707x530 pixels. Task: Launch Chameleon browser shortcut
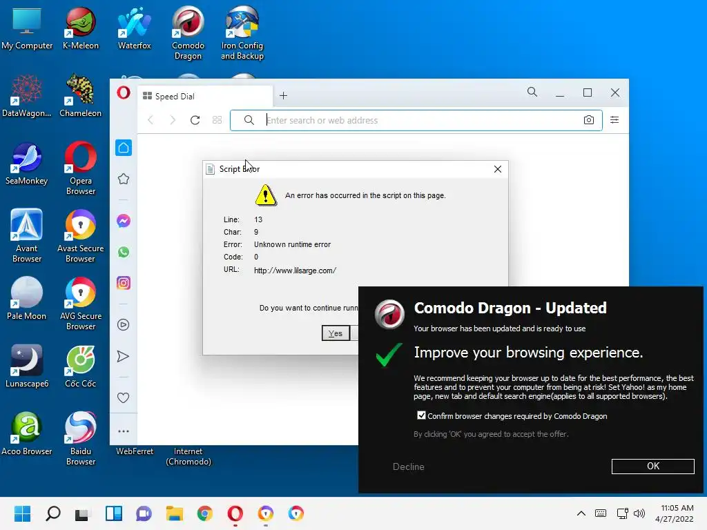tap(80, 96)
